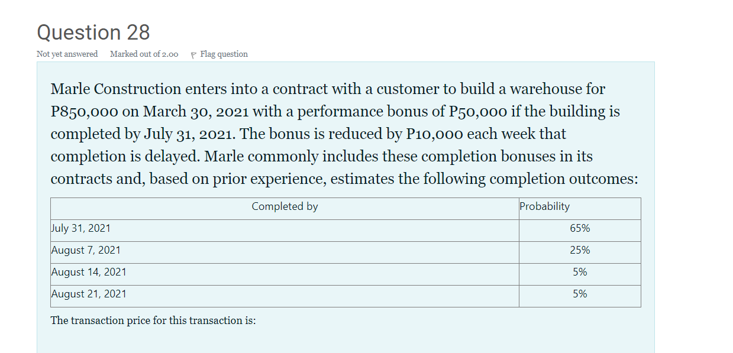Select the August 7, 2021 cell
Viewport: 733px width, 353px height.
click(x=86, y=250)
